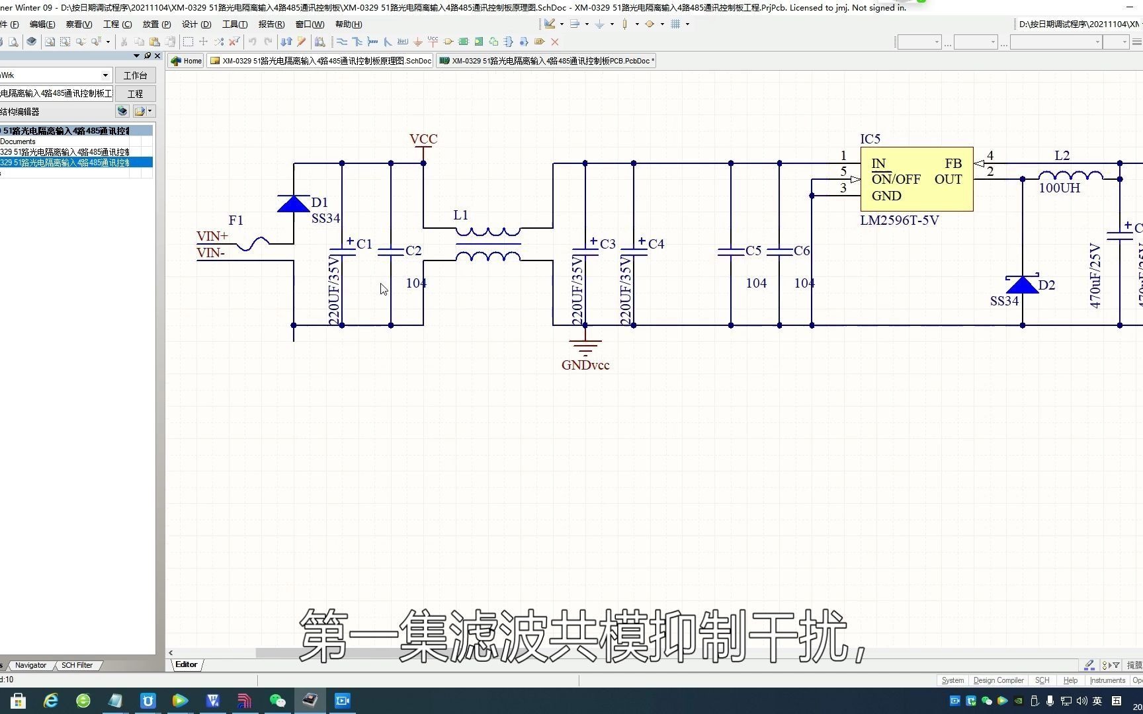This screenshot has width=1143, height=714.
Task: Click the LM2596T-5V IC5 component
Action: pyautogui.click(x=916, y=179)
